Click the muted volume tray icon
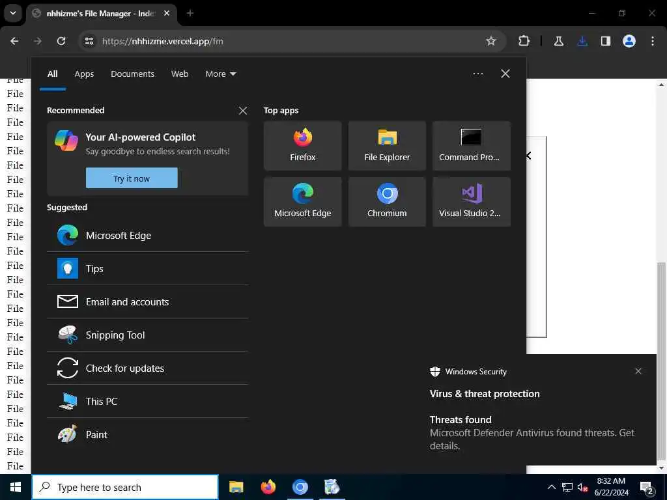The image size is (667, 500). 582,487
